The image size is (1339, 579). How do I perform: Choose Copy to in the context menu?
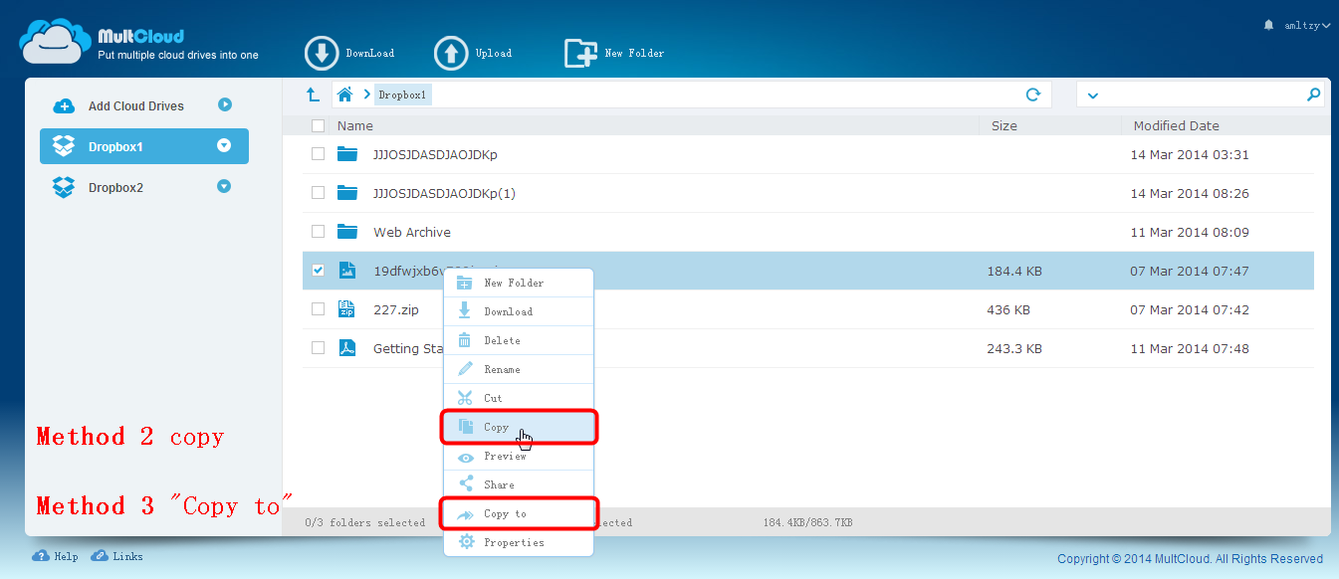[518, 513]
